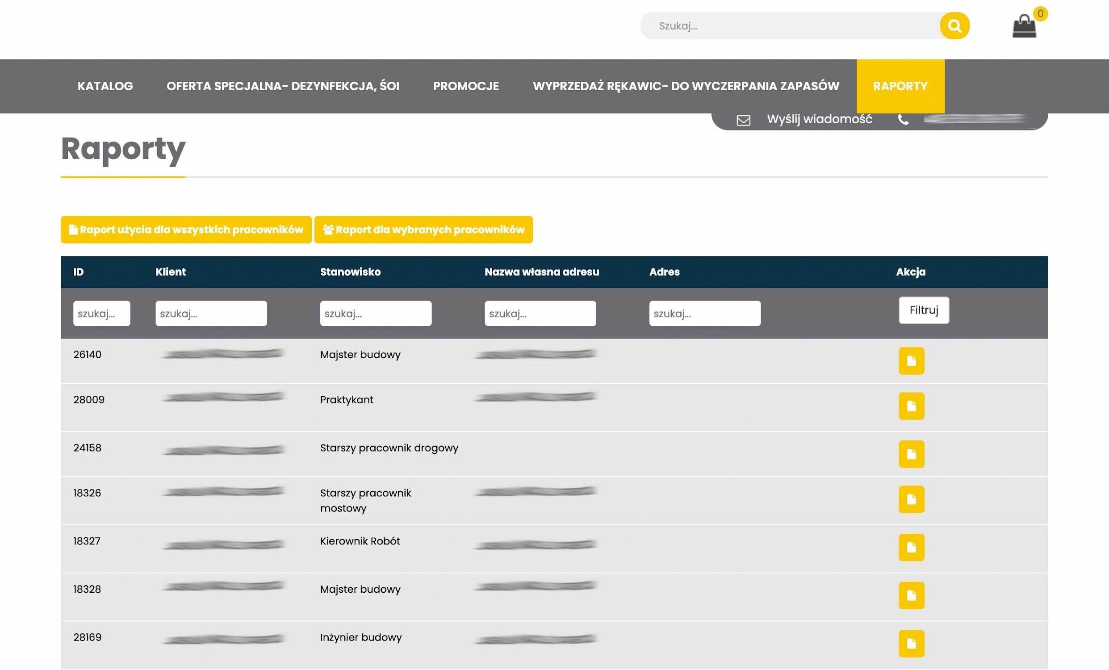Open the shopping cart icon

(x=1024, y=26)
